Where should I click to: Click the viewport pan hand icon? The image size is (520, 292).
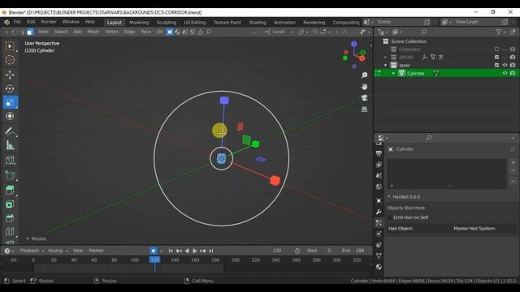[x=364, y=87]
